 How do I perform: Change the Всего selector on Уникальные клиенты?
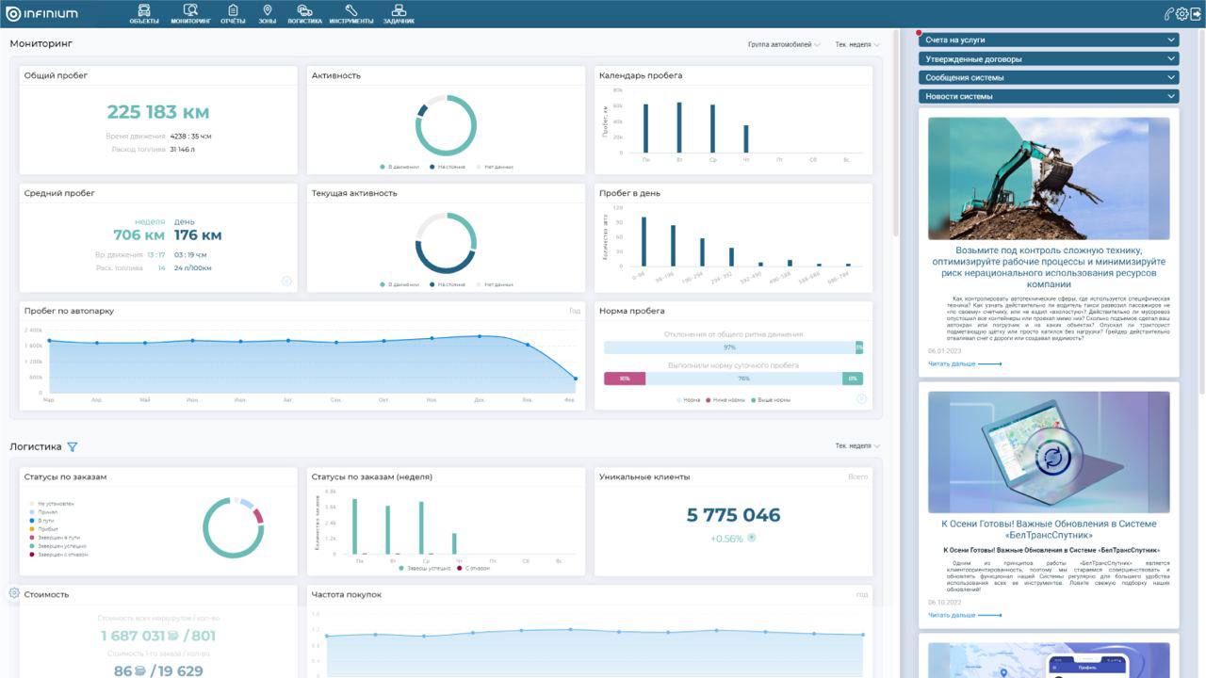pos(857,476)
